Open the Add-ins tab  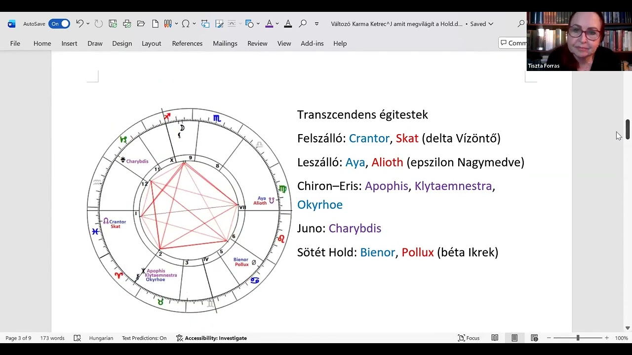pyautogui.click(x=312, y=43)
